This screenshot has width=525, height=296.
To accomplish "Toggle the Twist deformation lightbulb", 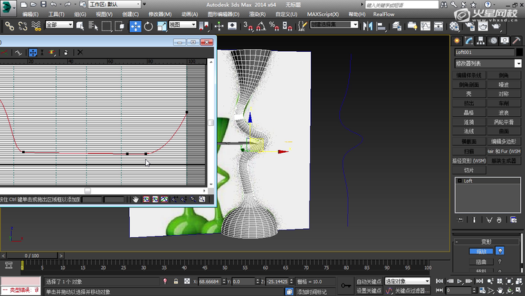I will click(499, 262).
